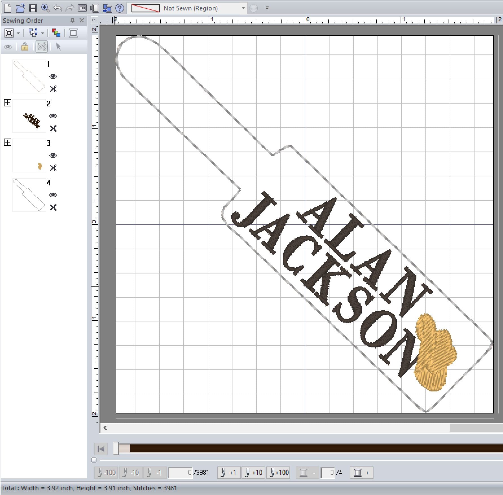Hide sewing order item 2 via eye
Image resolution: width=503 pixels, height=495 pixels.
53,116
